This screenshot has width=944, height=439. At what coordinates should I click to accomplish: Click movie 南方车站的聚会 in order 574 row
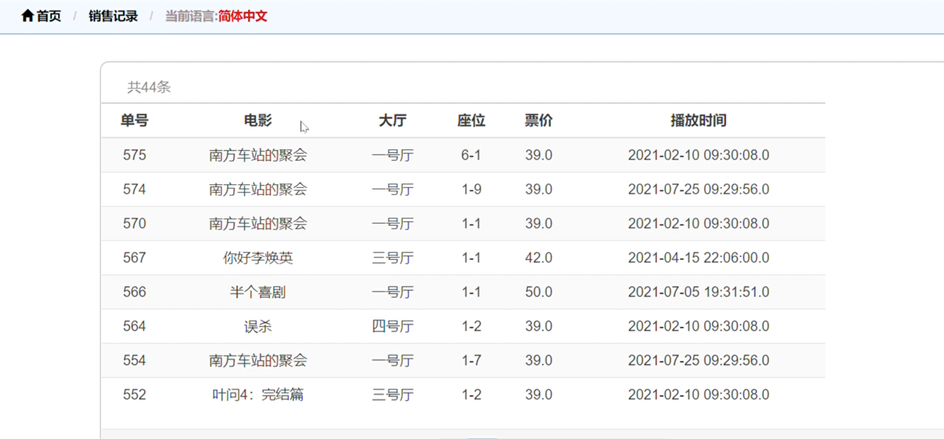point(258,190)
